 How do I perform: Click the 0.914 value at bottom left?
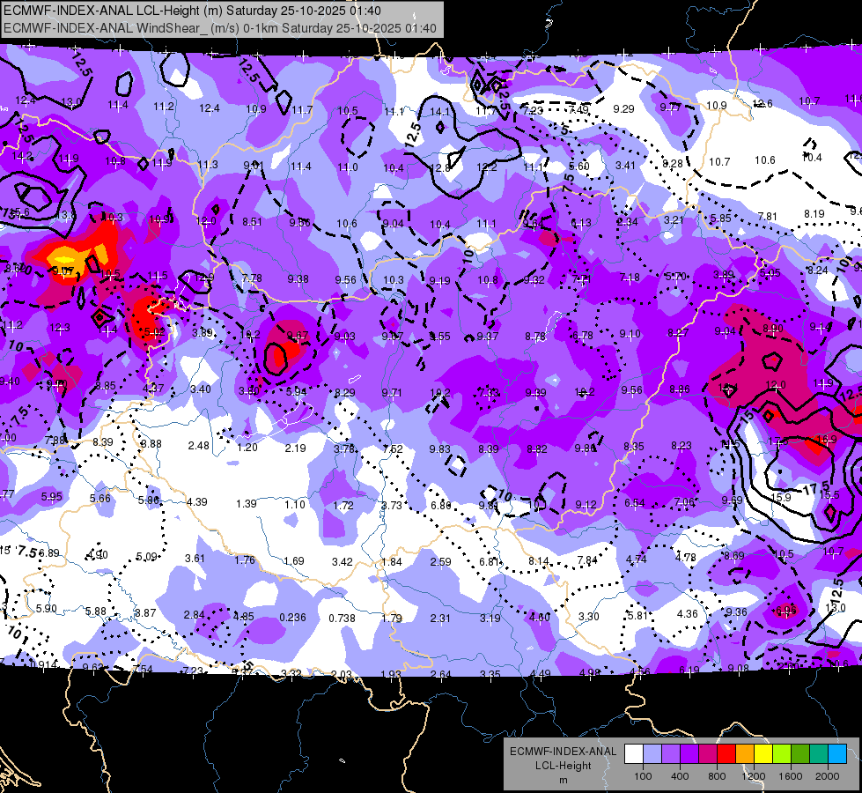click(x=44, y=664)
